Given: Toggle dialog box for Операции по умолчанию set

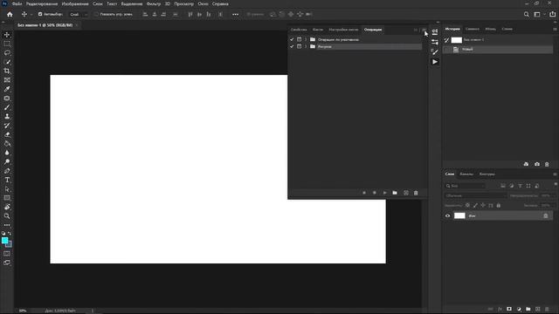Looking at the screenshot, I should (299, 39).
